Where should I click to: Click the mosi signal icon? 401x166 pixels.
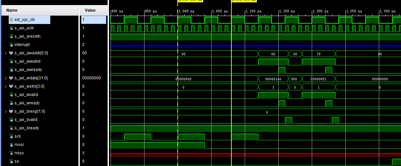(11, 145)
